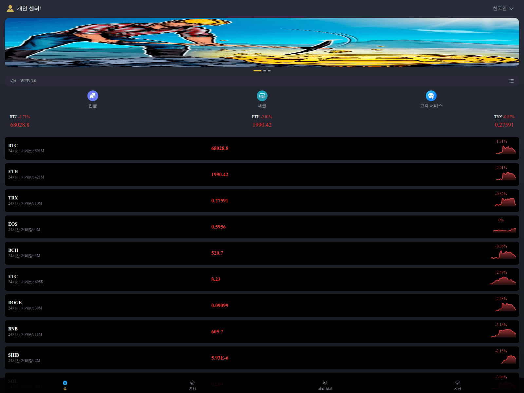
Task: Click ETC price 8.23
Action: click(216, 279)
